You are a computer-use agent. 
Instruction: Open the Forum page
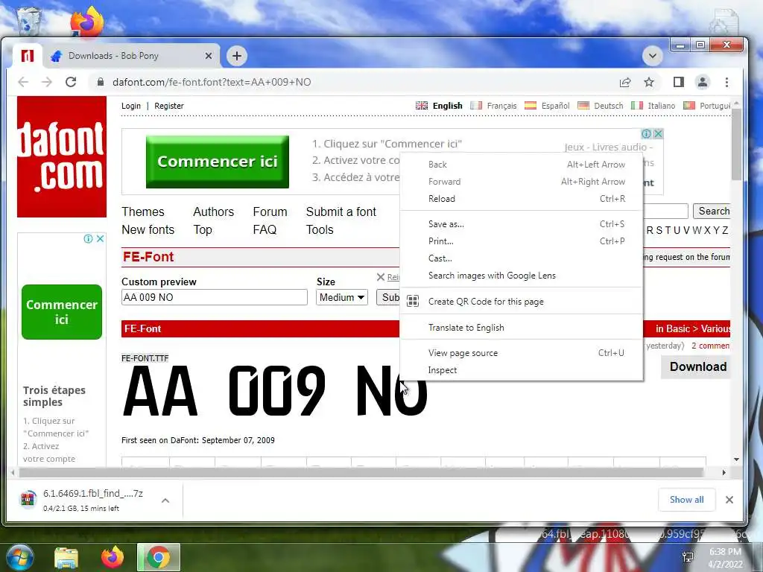coord(270,212)
